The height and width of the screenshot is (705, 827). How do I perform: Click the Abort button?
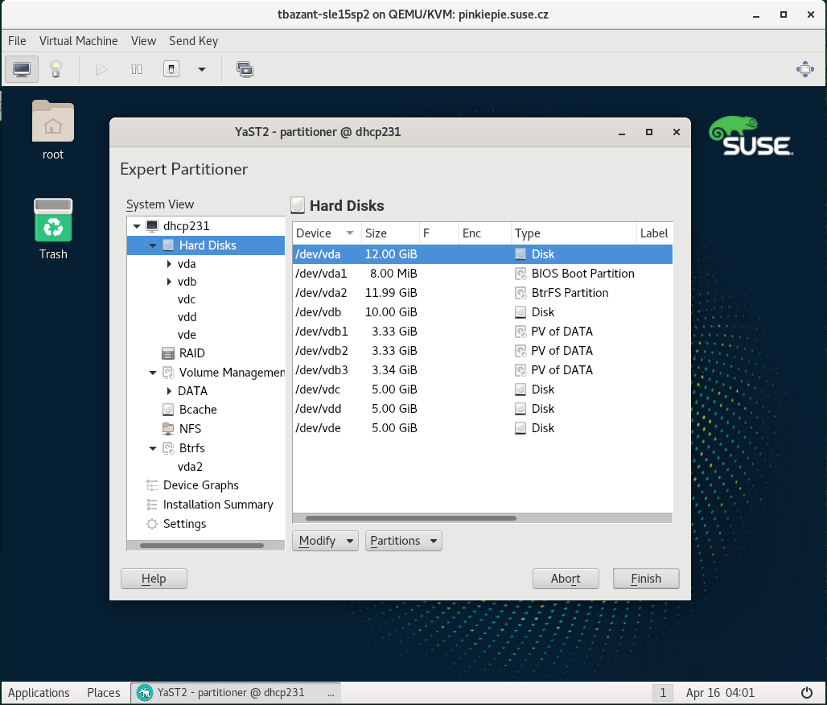[566, 579]
